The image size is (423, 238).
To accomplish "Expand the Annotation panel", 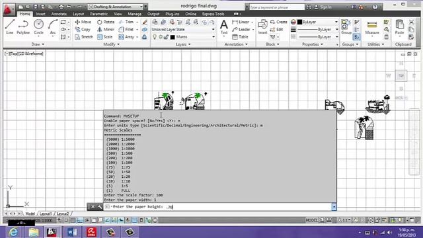I will point(236,44).
